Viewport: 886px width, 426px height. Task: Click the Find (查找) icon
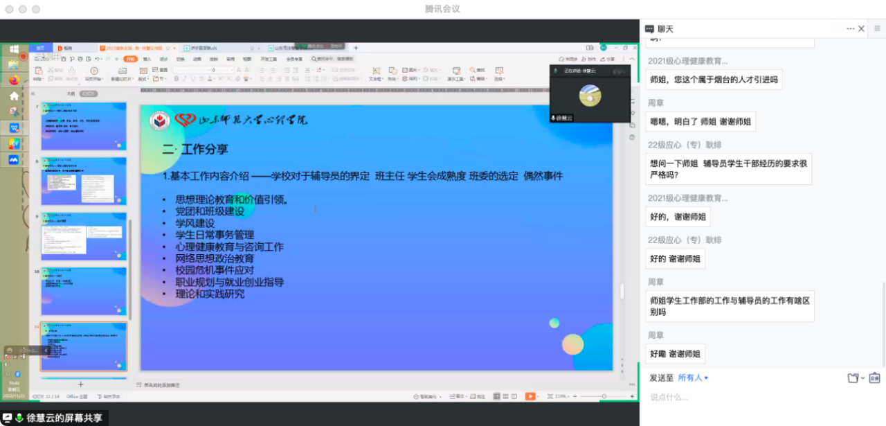[477, 70]
